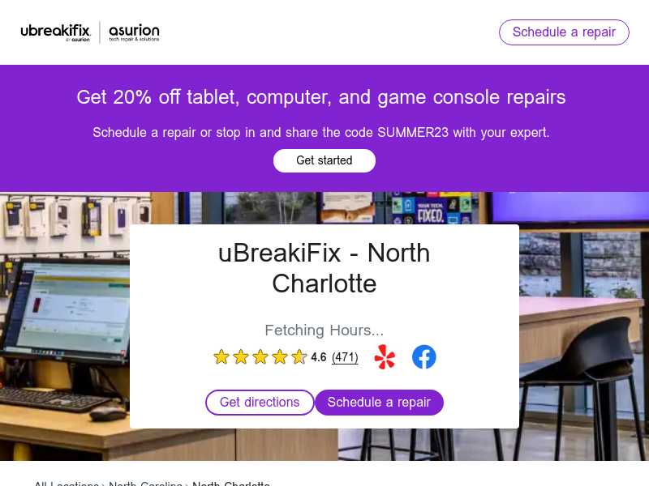Screen dimensions: 649x486
Task: Go to All Locations breadcrumb
Action: click(x=67, y=483)
